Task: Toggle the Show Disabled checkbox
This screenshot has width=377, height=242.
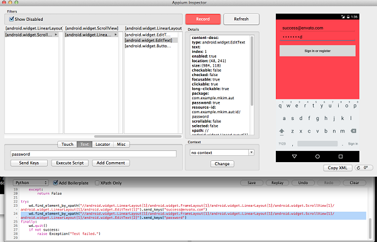Action: click(x=11, y=19)
